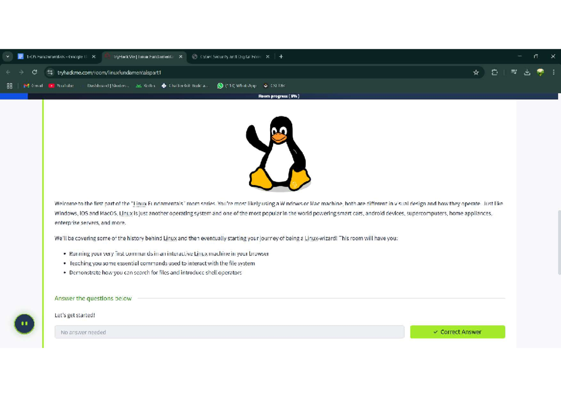The image size is (561, 397).
Task: Open the extensions menu icon
Action: [x=495, y=73]
